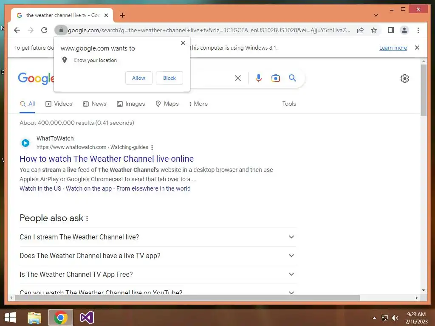
Task: Open the tab search chevron
Action: [376, 15]
